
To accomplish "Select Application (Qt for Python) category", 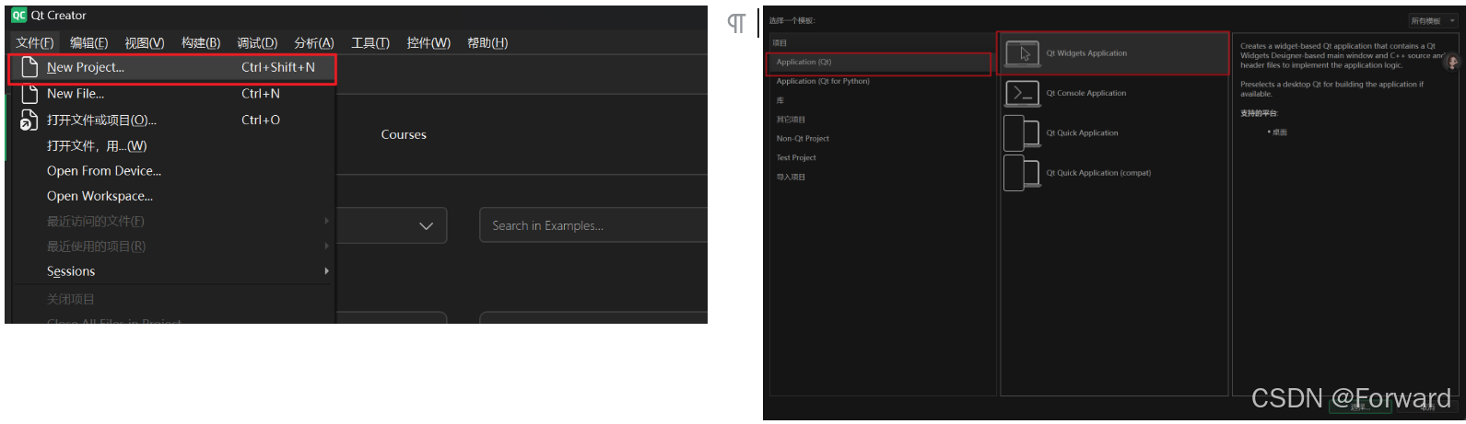I will [x=882, y=82].
